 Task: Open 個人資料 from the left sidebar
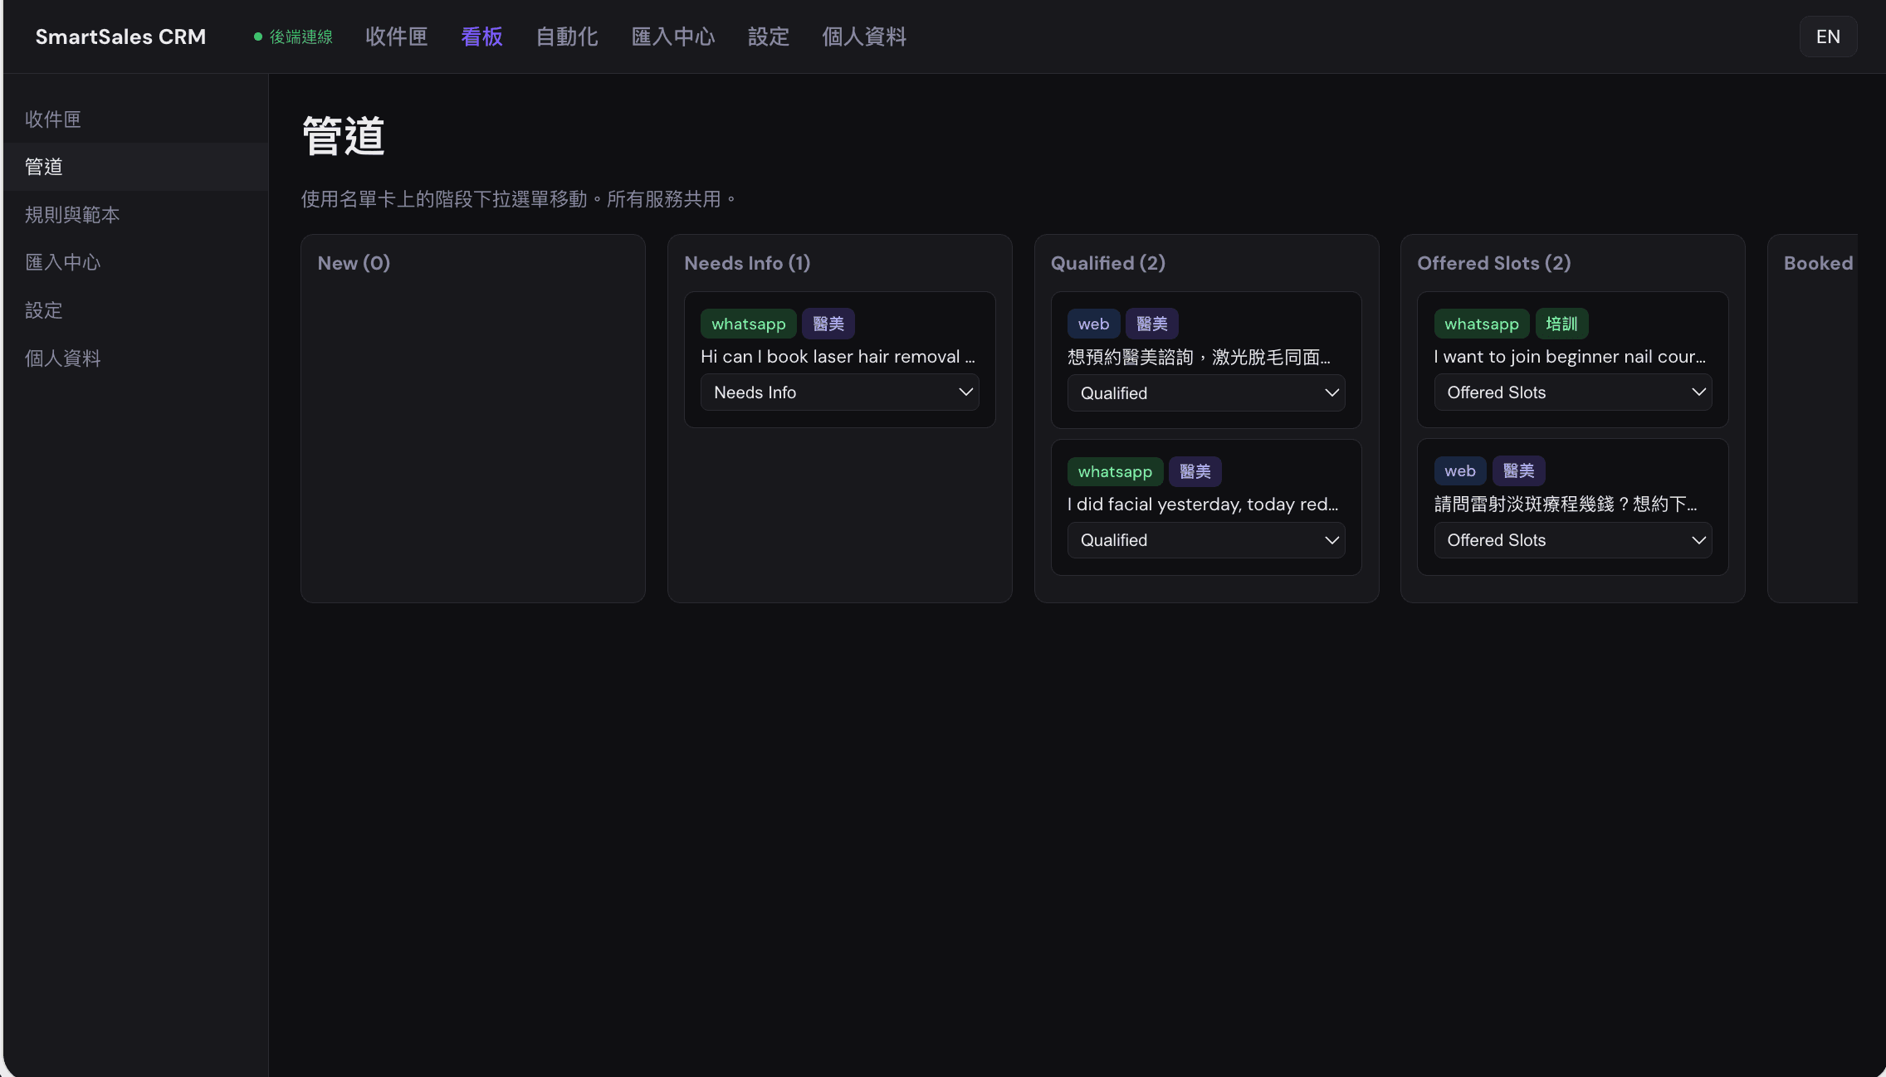click(63, 358)
